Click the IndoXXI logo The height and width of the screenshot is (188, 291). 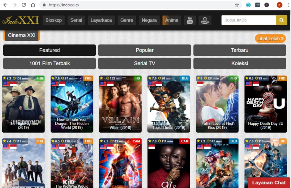(21, 20)
